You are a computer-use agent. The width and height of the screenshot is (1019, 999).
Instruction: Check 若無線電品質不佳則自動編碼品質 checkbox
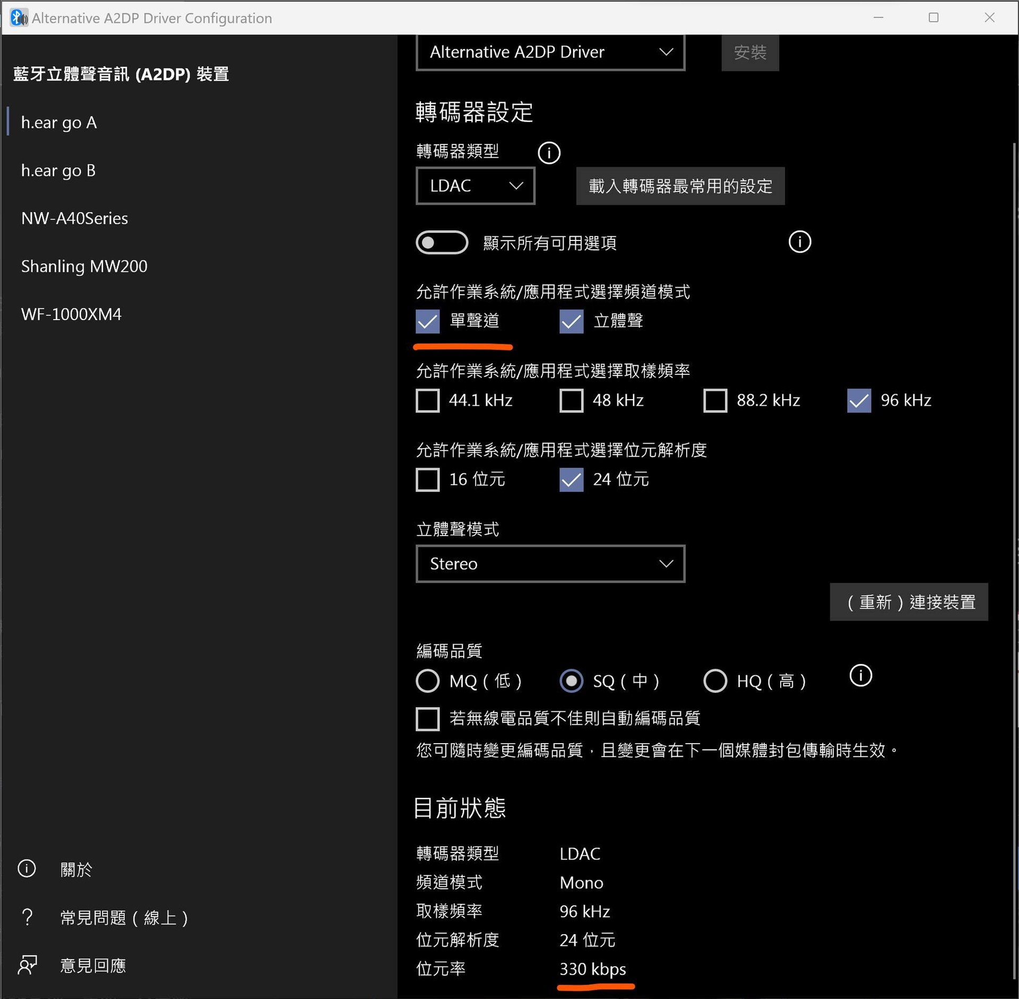tap(427, 719)
